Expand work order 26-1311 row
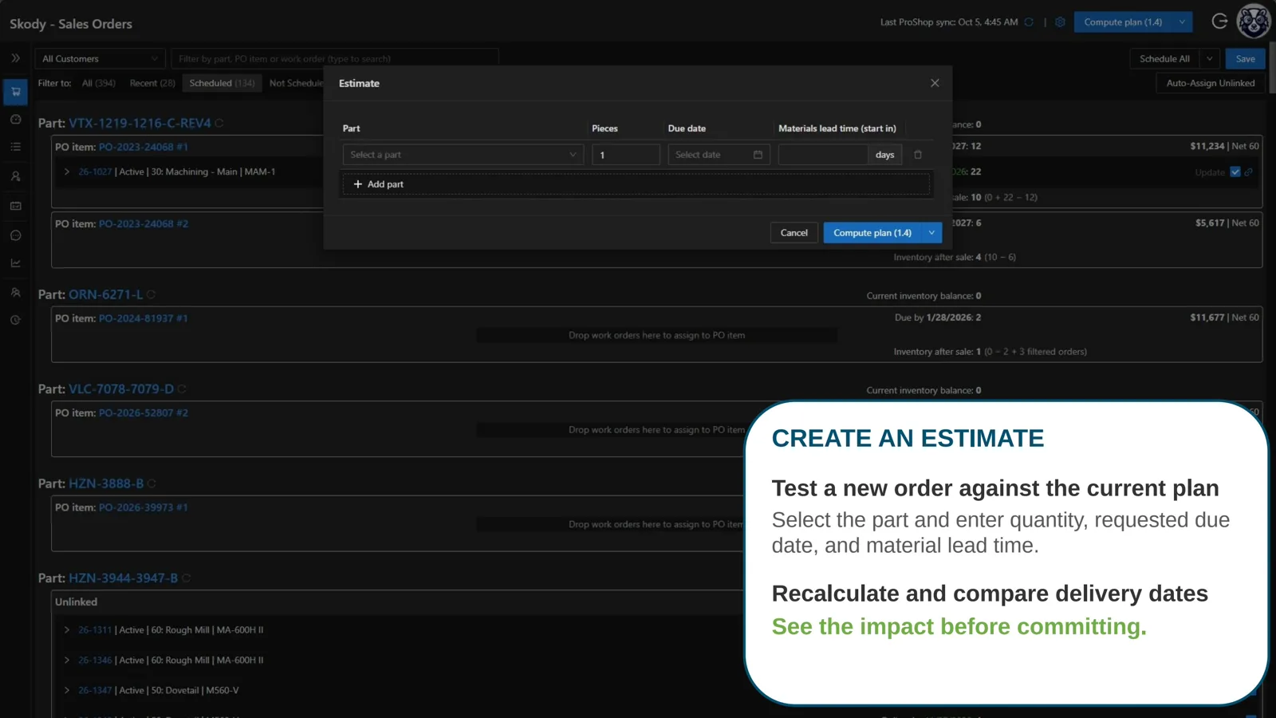 [67, 629]
